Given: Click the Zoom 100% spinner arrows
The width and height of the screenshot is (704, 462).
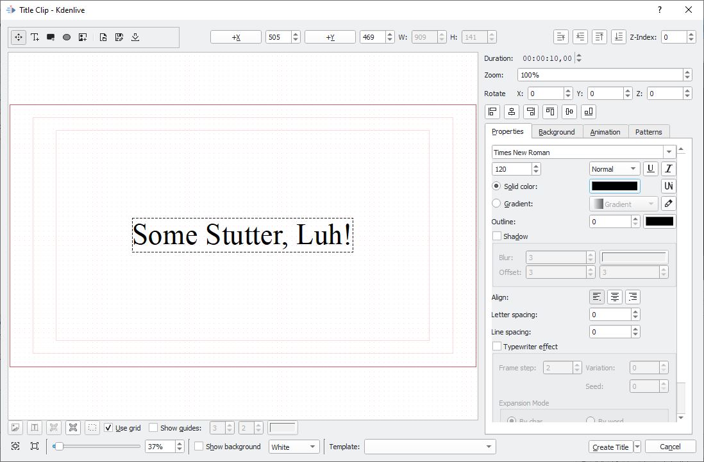Looking at the screenshot, I should click(687, 75).
